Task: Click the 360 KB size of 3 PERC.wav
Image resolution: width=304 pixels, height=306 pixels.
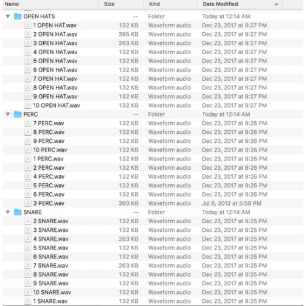Action: 128,203
